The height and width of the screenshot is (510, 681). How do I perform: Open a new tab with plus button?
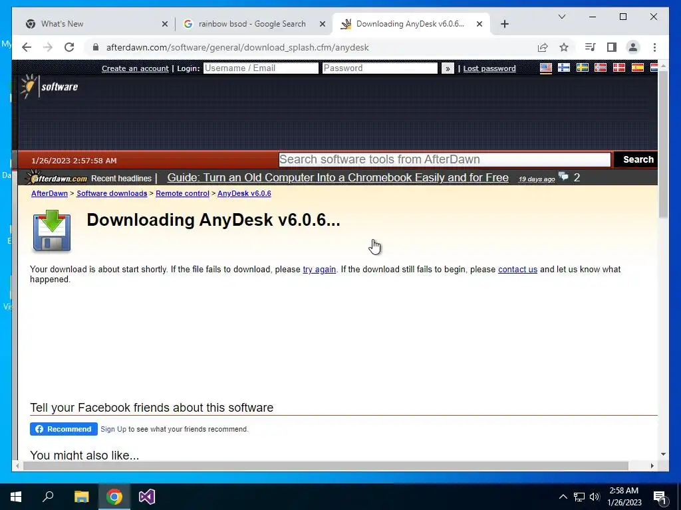point(504,24)
